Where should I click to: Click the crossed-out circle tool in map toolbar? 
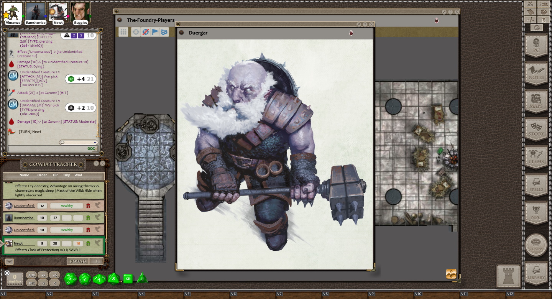click(x=145, y=32)
